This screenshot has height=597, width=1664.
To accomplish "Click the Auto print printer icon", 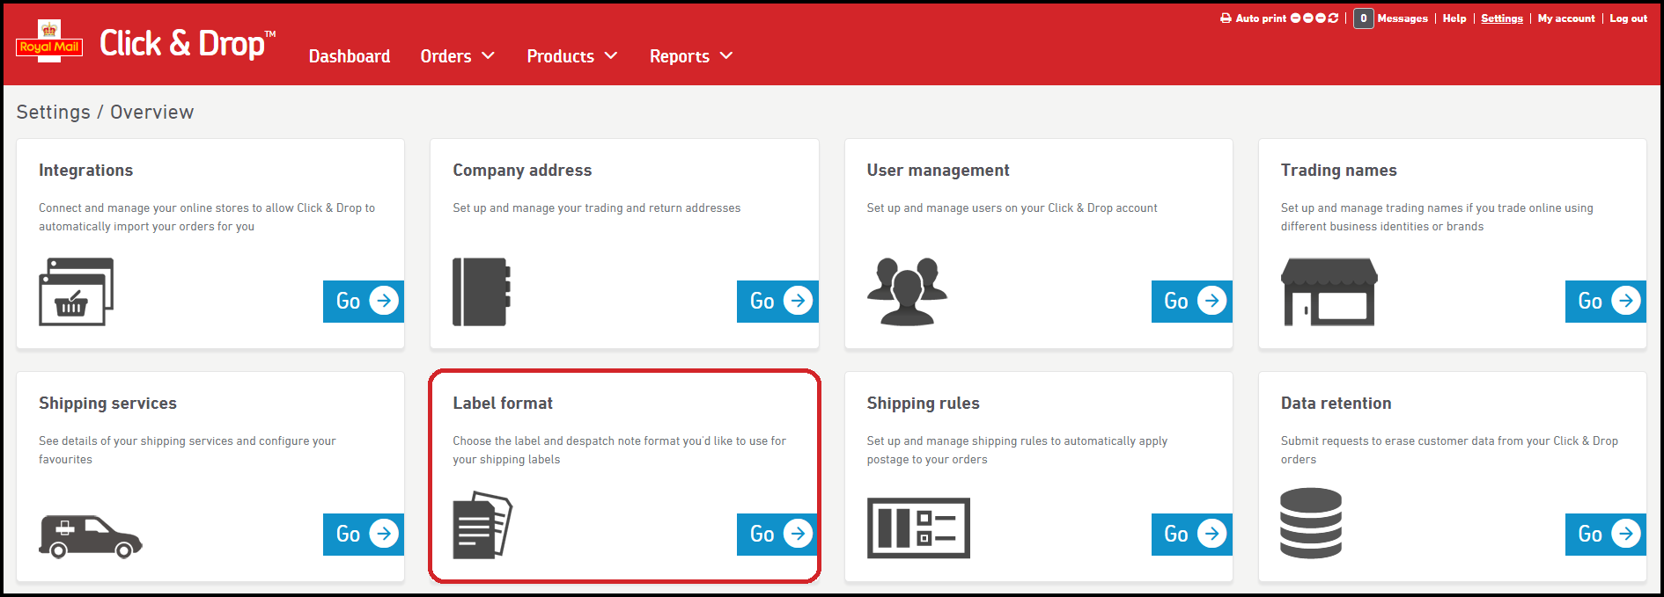I will coord(1226,18).
